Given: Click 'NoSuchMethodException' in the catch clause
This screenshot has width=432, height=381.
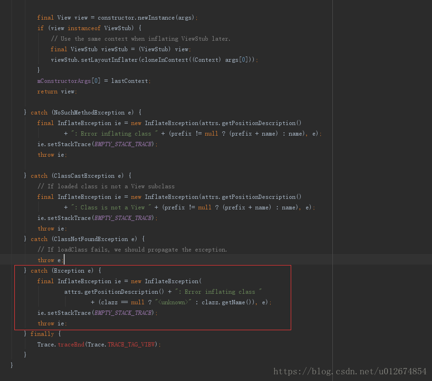Looking at the screenshot, I should (89, 113).
